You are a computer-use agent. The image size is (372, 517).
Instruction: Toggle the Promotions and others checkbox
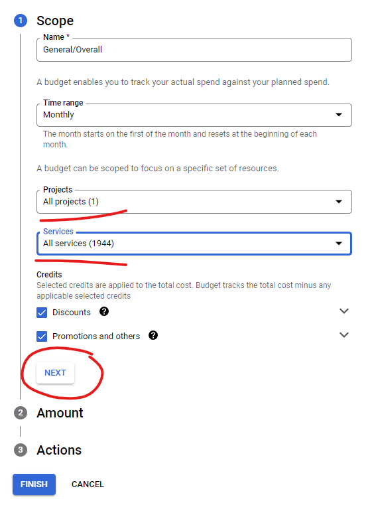point(42,336)
